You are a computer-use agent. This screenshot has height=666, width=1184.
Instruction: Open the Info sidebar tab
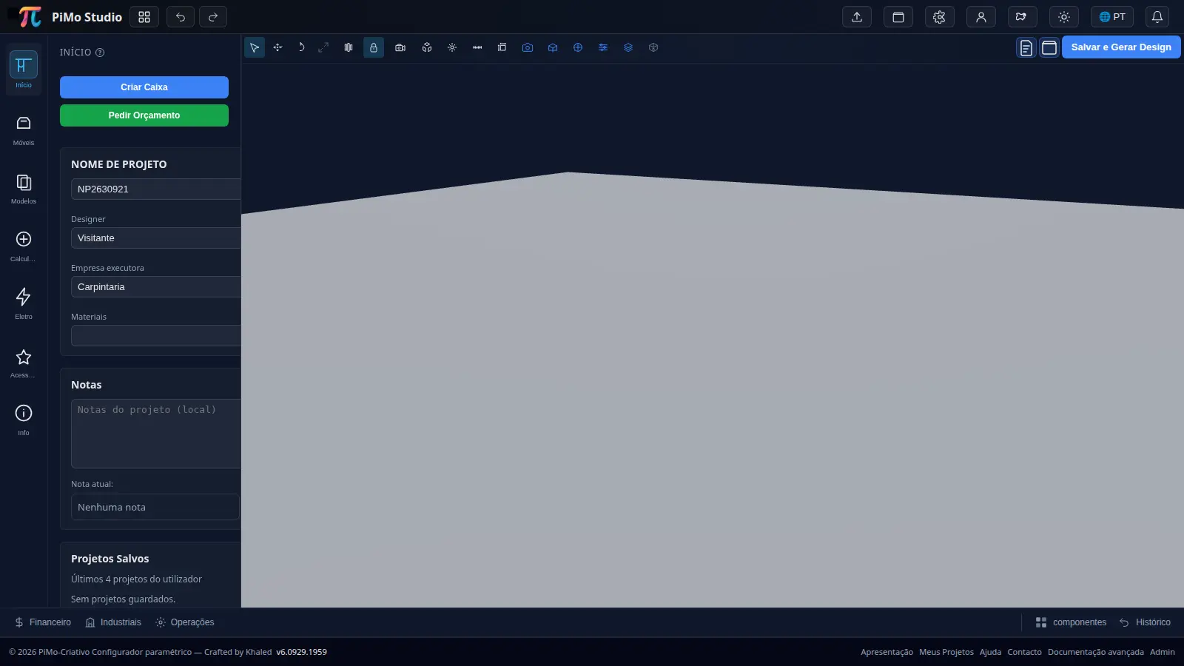[x=24, y=420]
